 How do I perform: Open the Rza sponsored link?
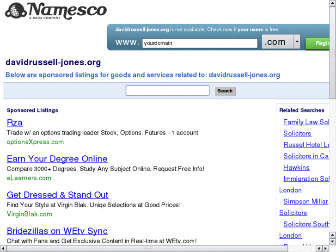coord(15,123)
